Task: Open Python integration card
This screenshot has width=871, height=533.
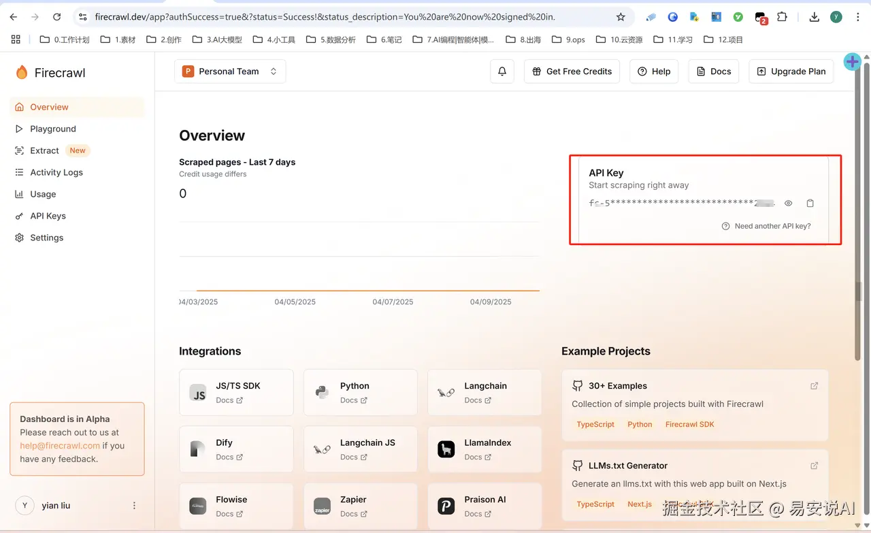Action: pos(360,392)
